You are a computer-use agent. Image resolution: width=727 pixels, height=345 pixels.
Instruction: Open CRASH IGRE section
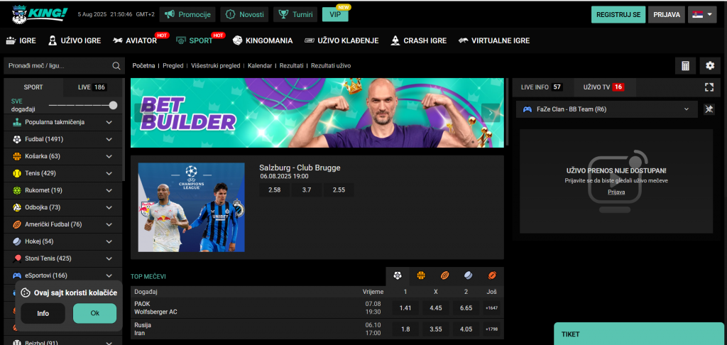(419, 40)
